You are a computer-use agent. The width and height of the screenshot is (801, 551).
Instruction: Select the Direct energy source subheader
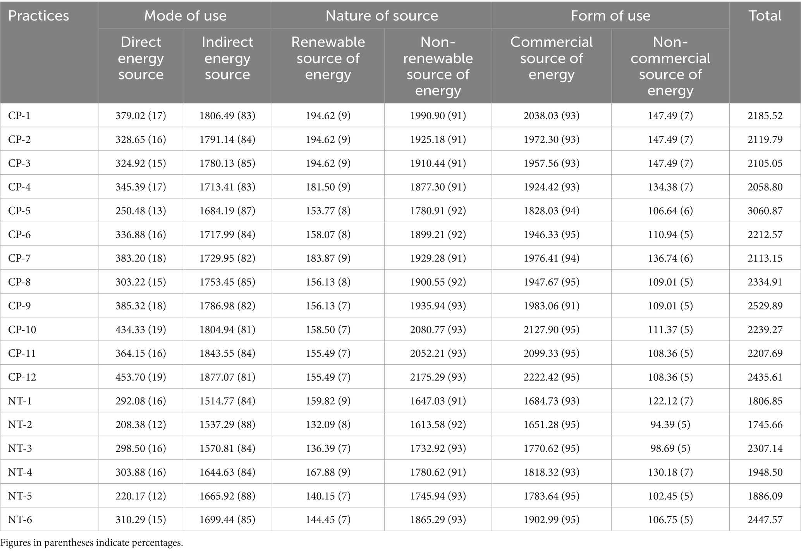(x=141, y=58)
